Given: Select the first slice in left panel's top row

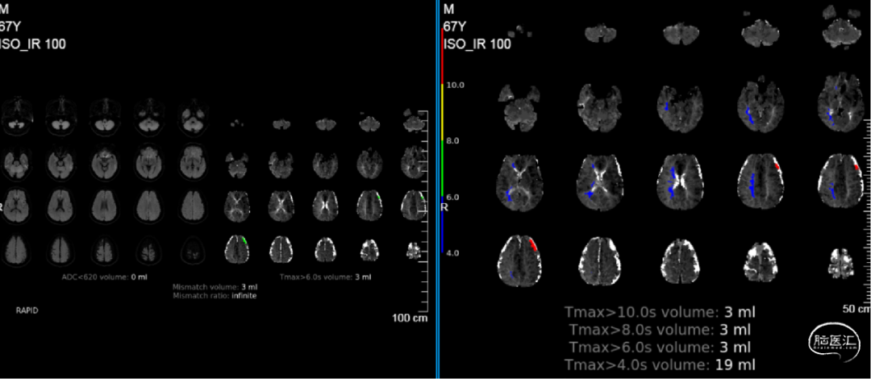Looking at the screenshot, I should tap(16, 115).
